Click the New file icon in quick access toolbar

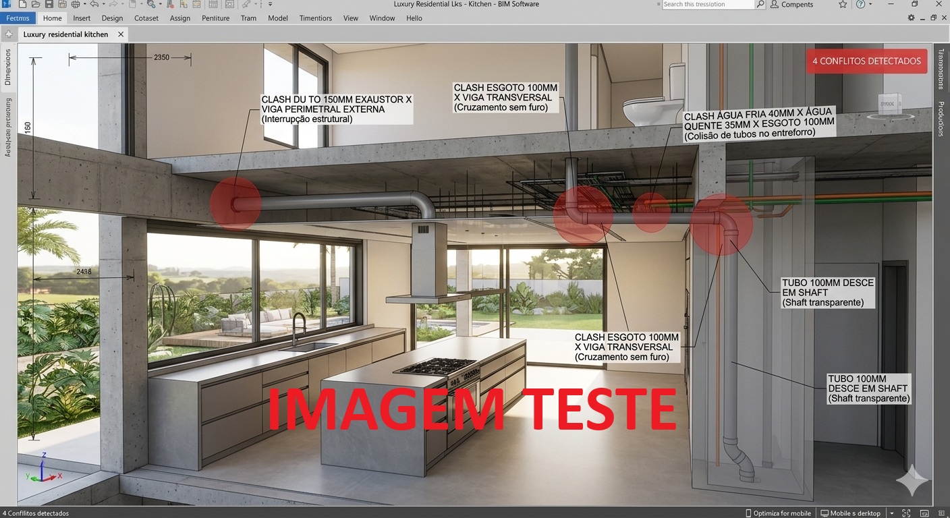click(x=22, y=5)
